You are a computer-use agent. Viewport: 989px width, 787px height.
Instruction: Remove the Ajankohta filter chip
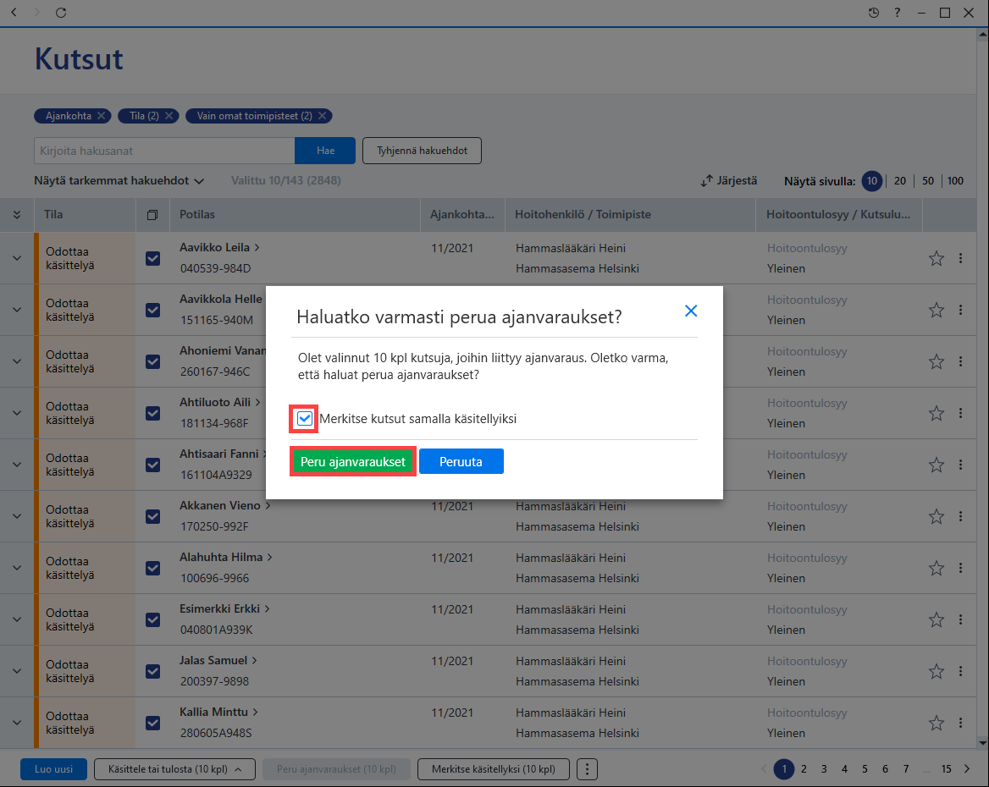pos(101,116)
